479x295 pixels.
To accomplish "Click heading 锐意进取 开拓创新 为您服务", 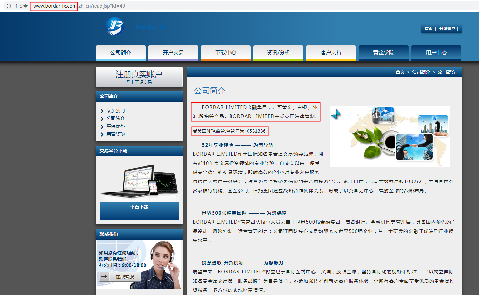I will click(x=243, y=263).
